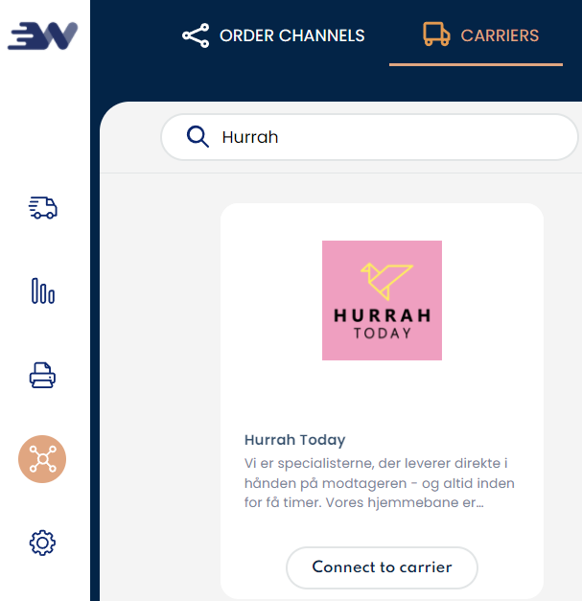Screen dimensions: 582x601
Task: Open settings using the gear icon
Action: click(42, 543)
